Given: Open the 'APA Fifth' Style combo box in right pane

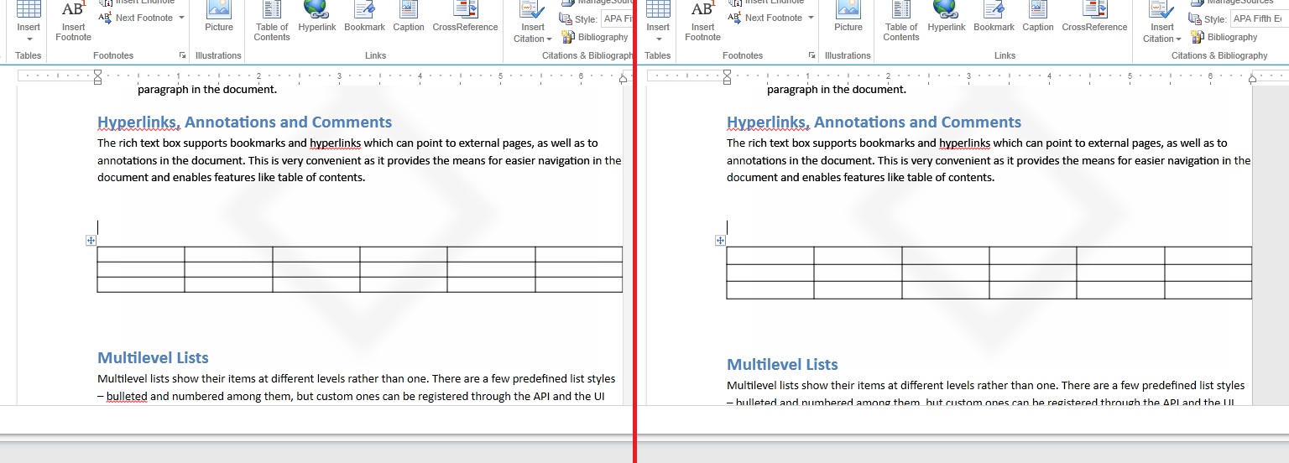Looking at the screenshot, I should click(1259, 18).
